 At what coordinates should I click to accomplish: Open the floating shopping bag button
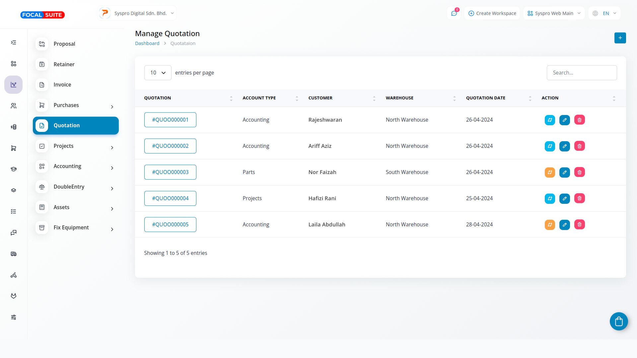tap(618, 321)
